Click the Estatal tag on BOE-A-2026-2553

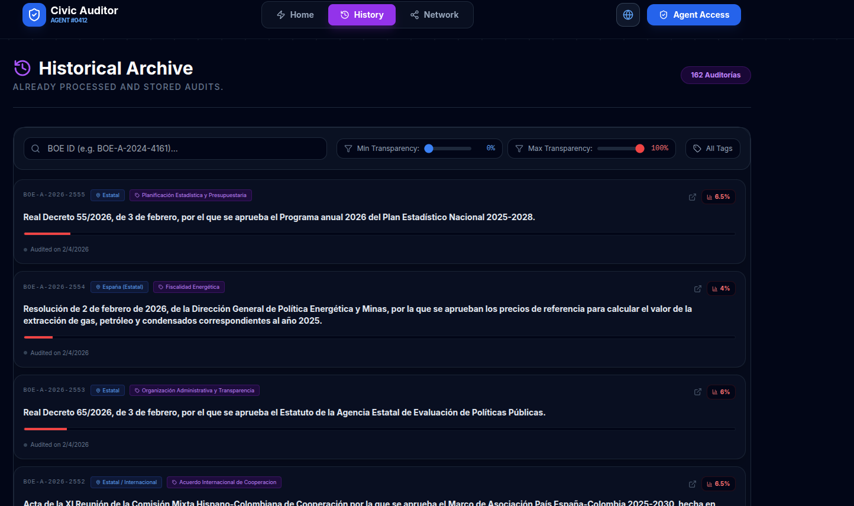pyautogui.click(x=108, y=391)
